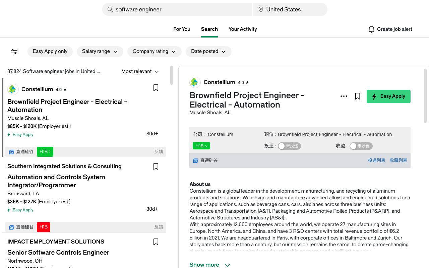Bookmark the Senior Software Controls Engineer job
The image size is (429, 268).
(x=156, y=242)
